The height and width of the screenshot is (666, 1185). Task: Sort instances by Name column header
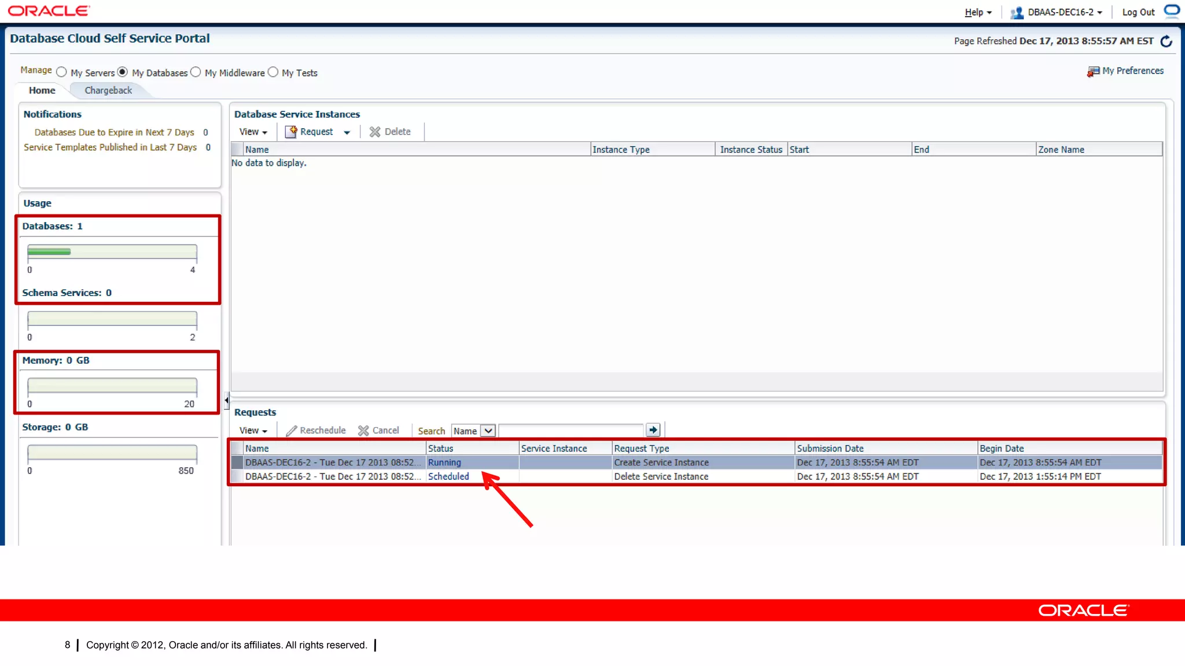[x=417, y=149]
